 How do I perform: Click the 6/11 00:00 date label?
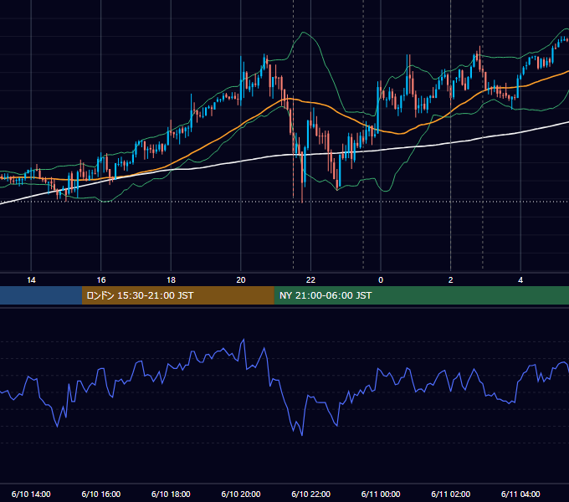(381, 494)
